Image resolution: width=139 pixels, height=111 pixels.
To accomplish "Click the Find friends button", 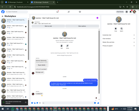I will (120, 12).
